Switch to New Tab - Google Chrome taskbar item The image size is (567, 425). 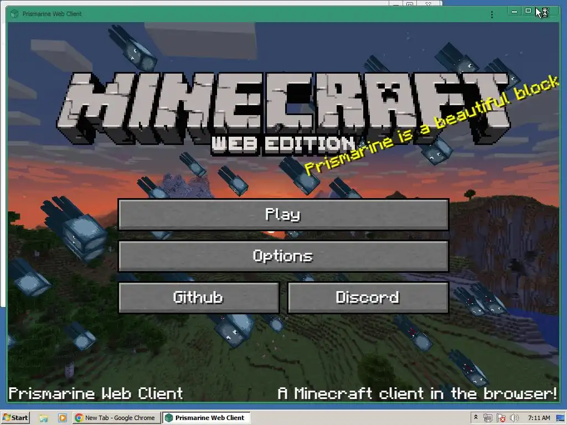pos(116,418)
